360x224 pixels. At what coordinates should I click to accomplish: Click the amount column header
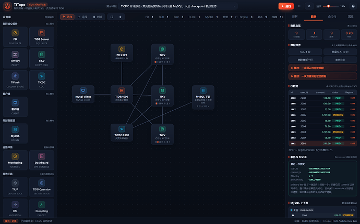coord(320,93)
